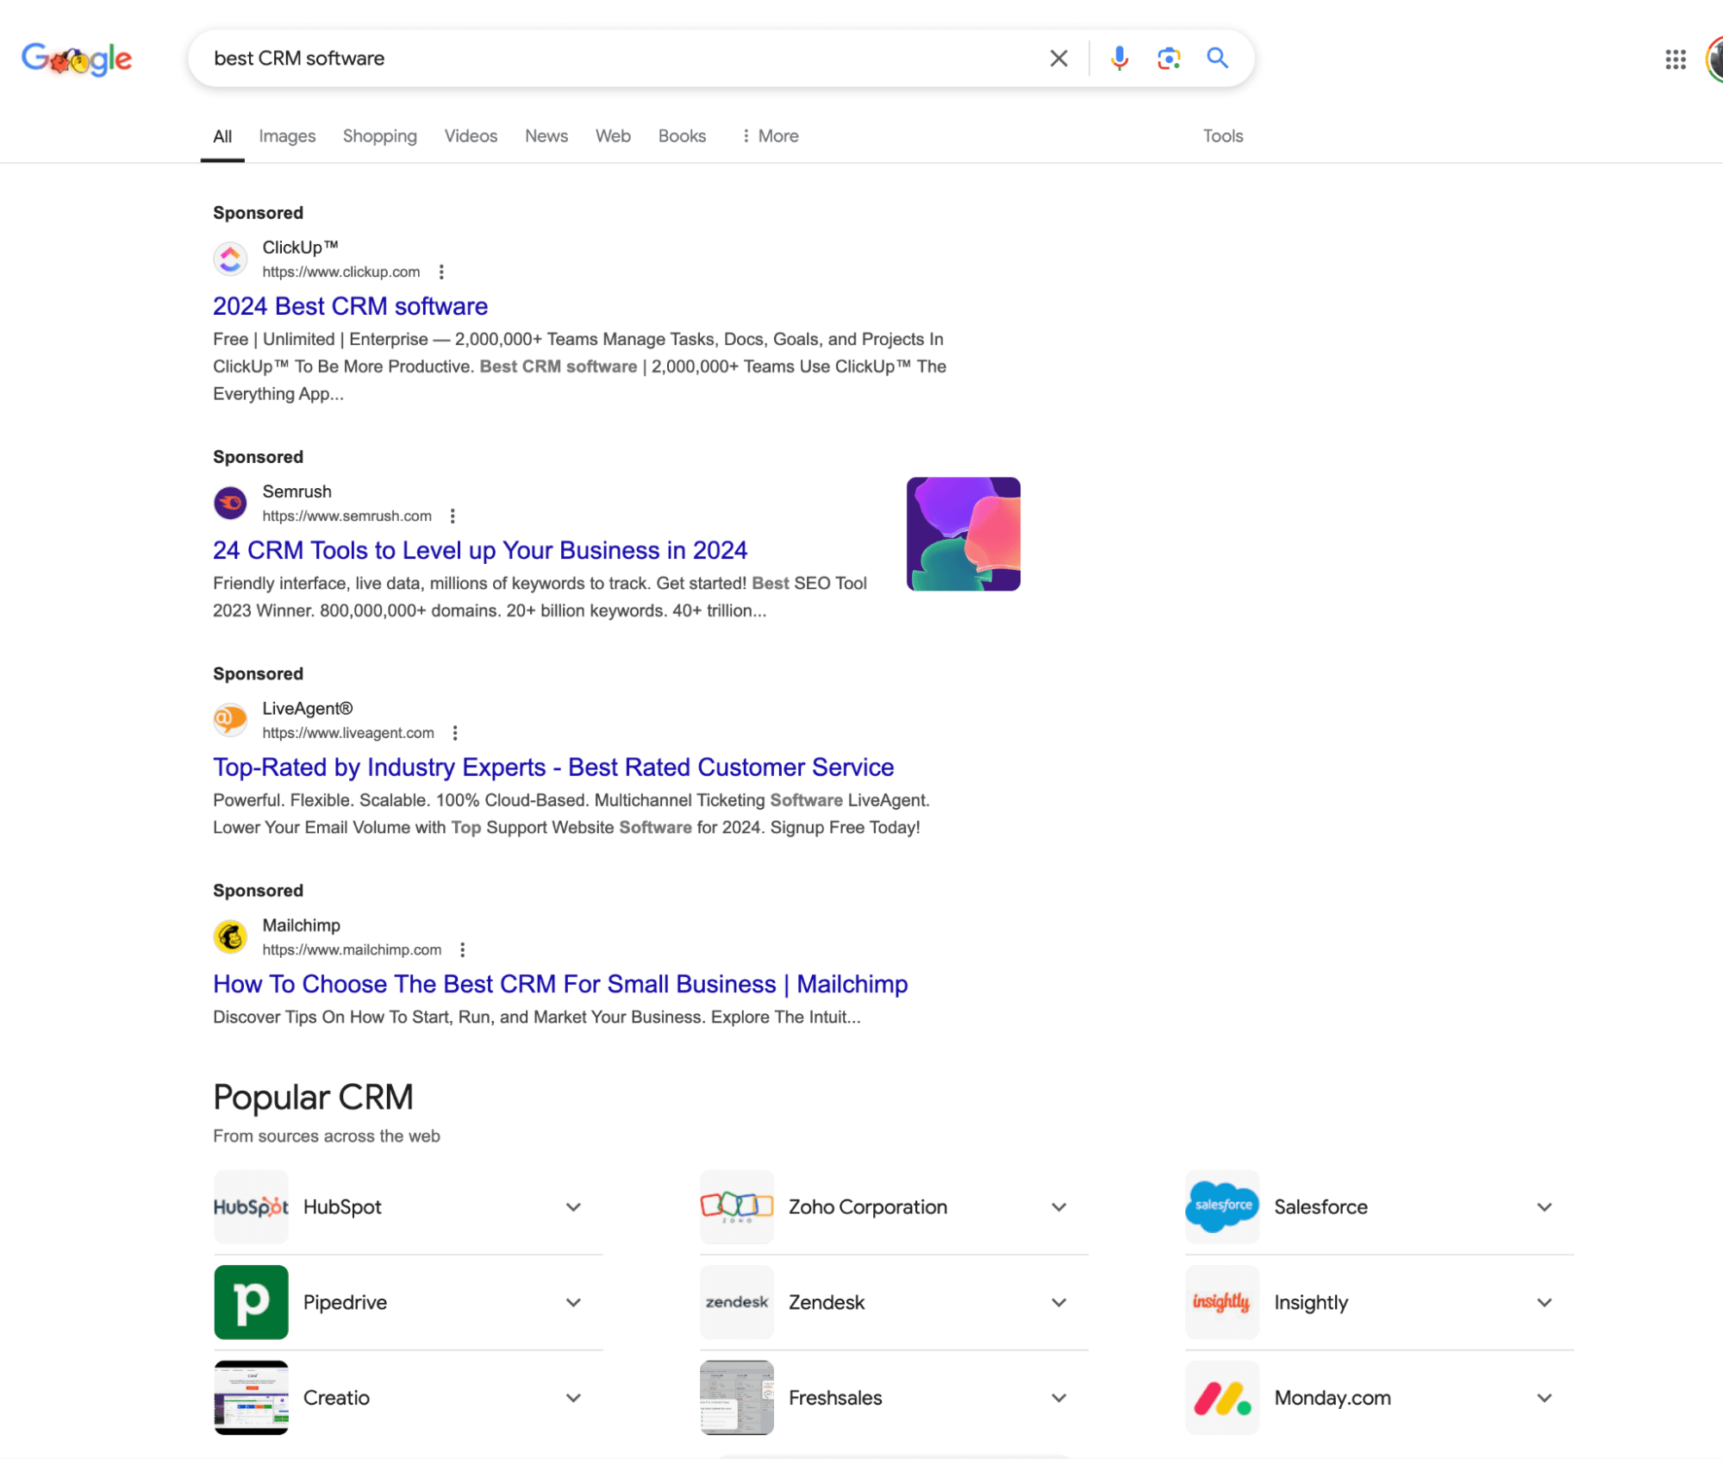The image size is (1723, 1459).
Task: Open Google Lens image search
Action: pos(1168,58)
